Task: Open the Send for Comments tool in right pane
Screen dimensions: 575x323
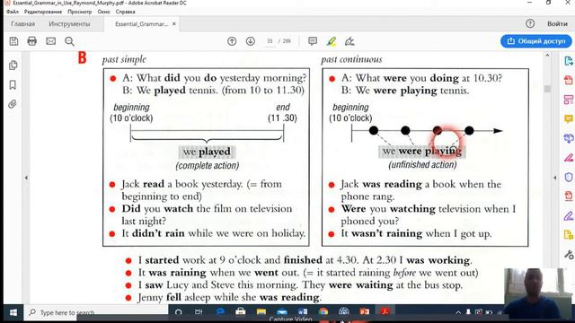Action: (x=569, y=235)
